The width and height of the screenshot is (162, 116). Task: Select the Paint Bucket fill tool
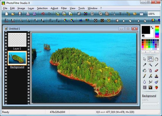(144, 70)
